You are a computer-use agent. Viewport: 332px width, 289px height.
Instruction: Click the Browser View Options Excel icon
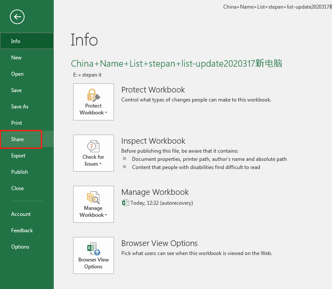(94, 249)
